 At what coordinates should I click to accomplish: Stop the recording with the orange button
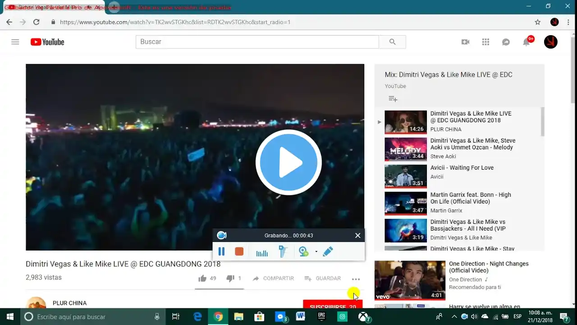click(x=239, y=251)
